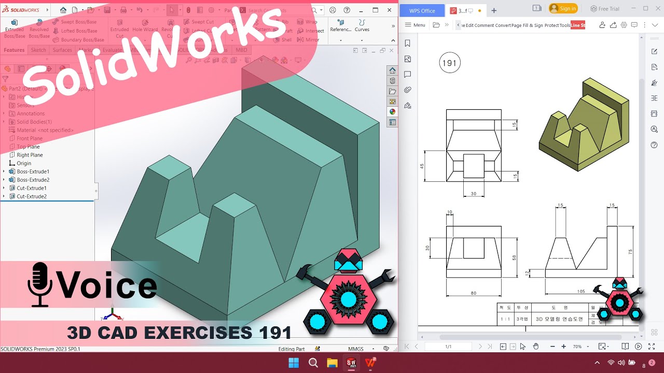Switch to the Sketch tab
Viewport: 664px width, 373px height.
(x=38, y=50)
